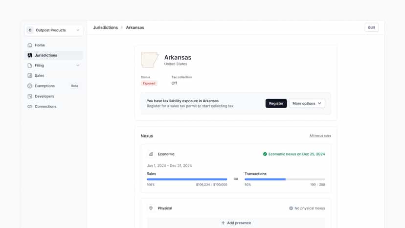The height and width of the screenshot is (228, 405).
Task: Expand the Filing submenu chevron
Action: click(78, 66)
